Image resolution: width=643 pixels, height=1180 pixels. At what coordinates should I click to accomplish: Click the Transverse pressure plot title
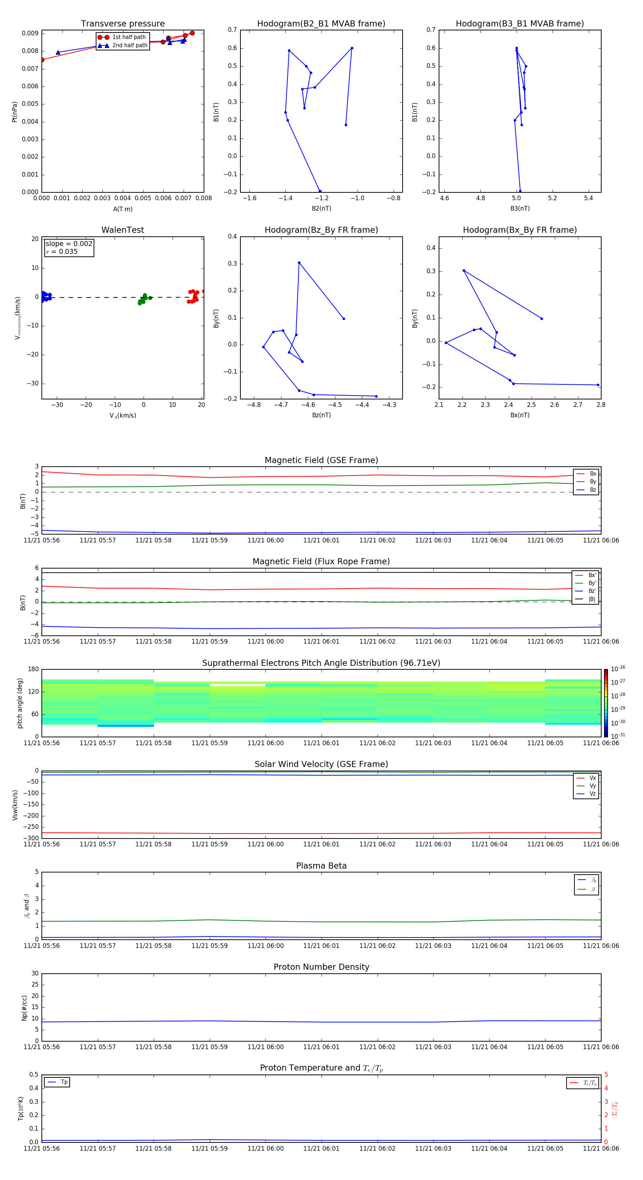tap(123, 24)
